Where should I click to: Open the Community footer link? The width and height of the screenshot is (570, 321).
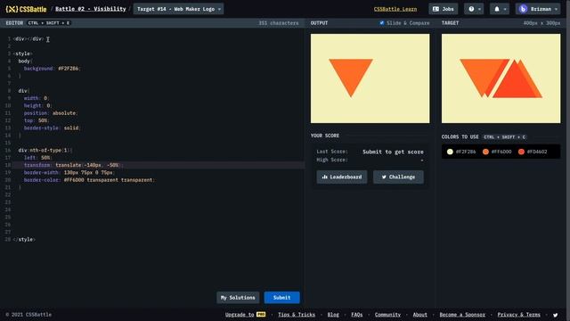(x=387, y=315)
